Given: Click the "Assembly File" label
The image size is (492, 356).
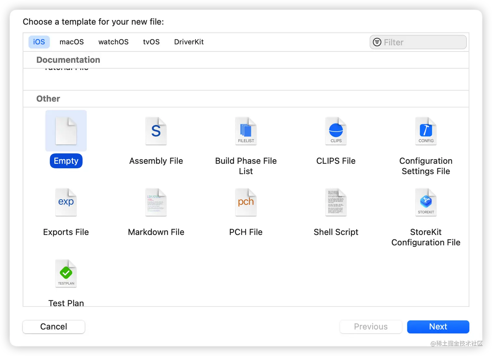Looking at the screenshot, I should (156, 161).
